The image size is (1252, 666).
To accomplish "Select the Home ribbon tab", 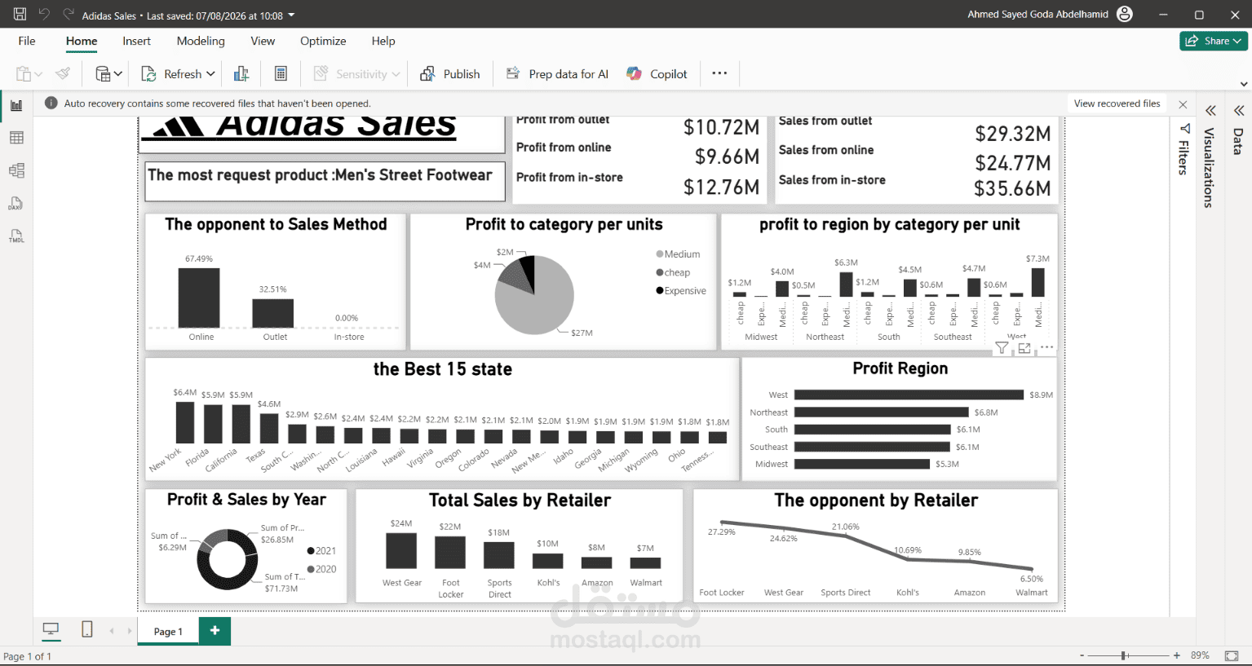I will pyautogui.click(x=82, y=41).
